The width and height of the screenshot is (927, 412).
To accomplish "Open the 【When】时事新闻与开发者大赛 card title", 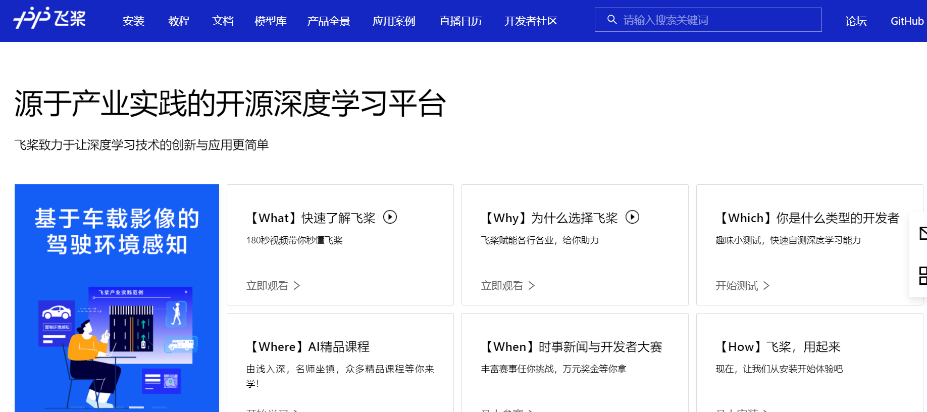I will pyautogui.click(x=572, y=347).
